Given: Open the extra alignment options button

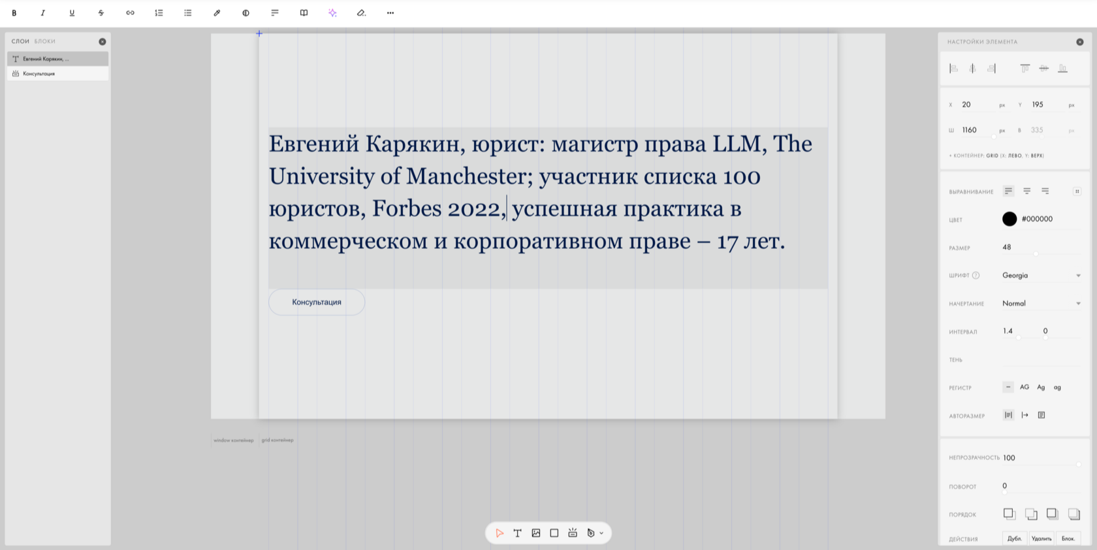Looking at the screenshot, I should (x=1077, y=191).
